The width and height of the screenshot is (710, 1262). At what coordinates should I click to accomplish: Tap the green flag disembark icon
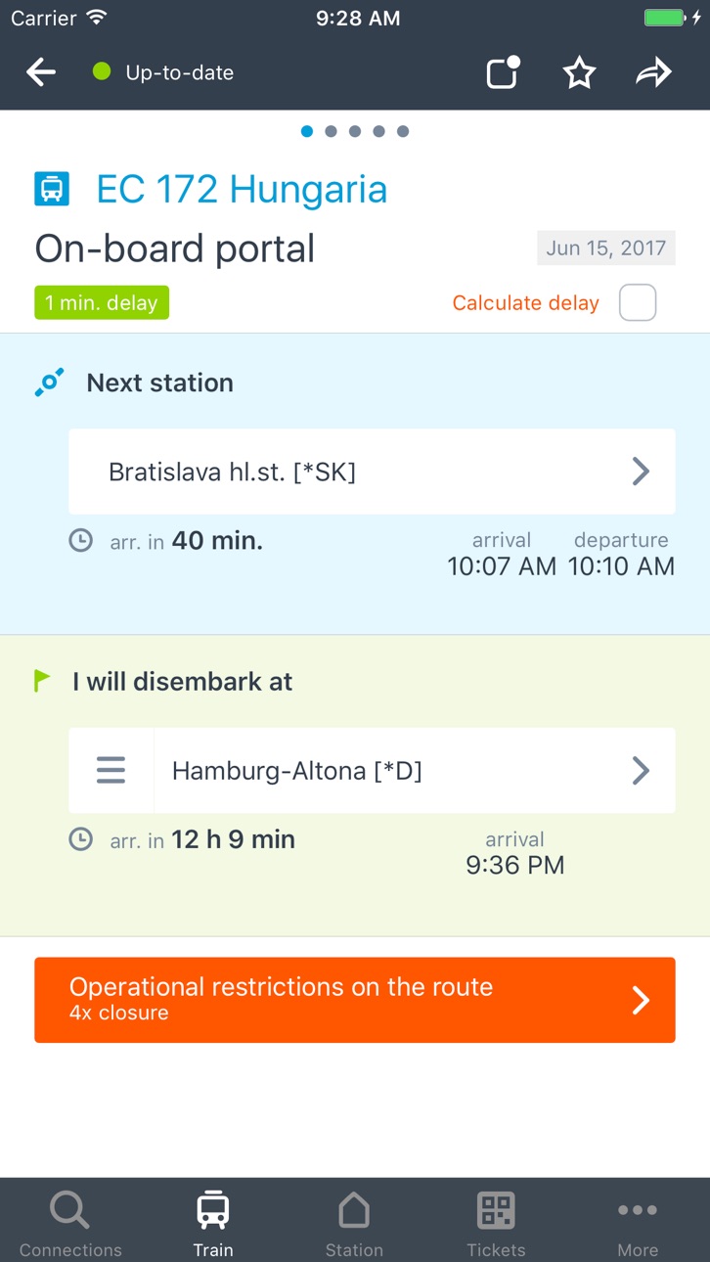tap(42, 681)
